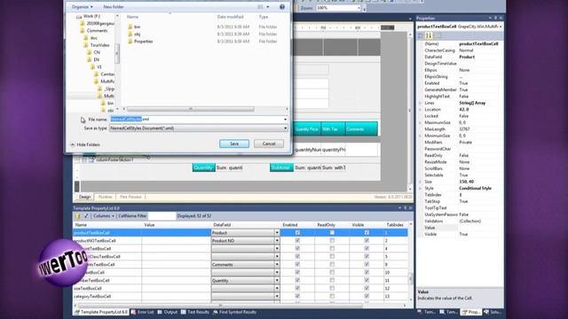Screen dimensions: 568x319
Task: Switch to the Test Results tab
Action: (195, 312)
